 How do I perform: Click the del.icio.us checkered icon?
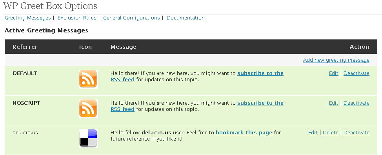88,139
